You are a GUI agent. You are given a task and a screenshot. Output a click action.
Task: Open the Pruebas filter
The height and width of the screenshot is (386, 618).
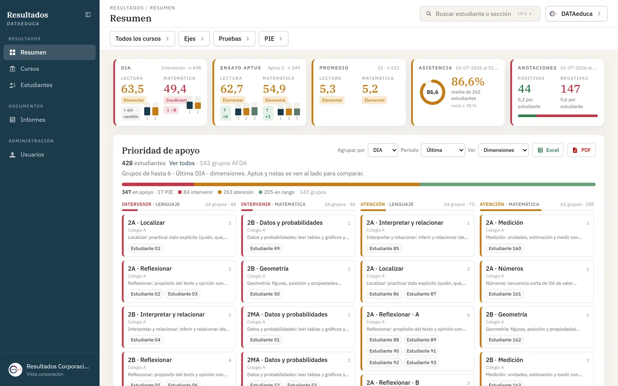(x=234, y=39)
